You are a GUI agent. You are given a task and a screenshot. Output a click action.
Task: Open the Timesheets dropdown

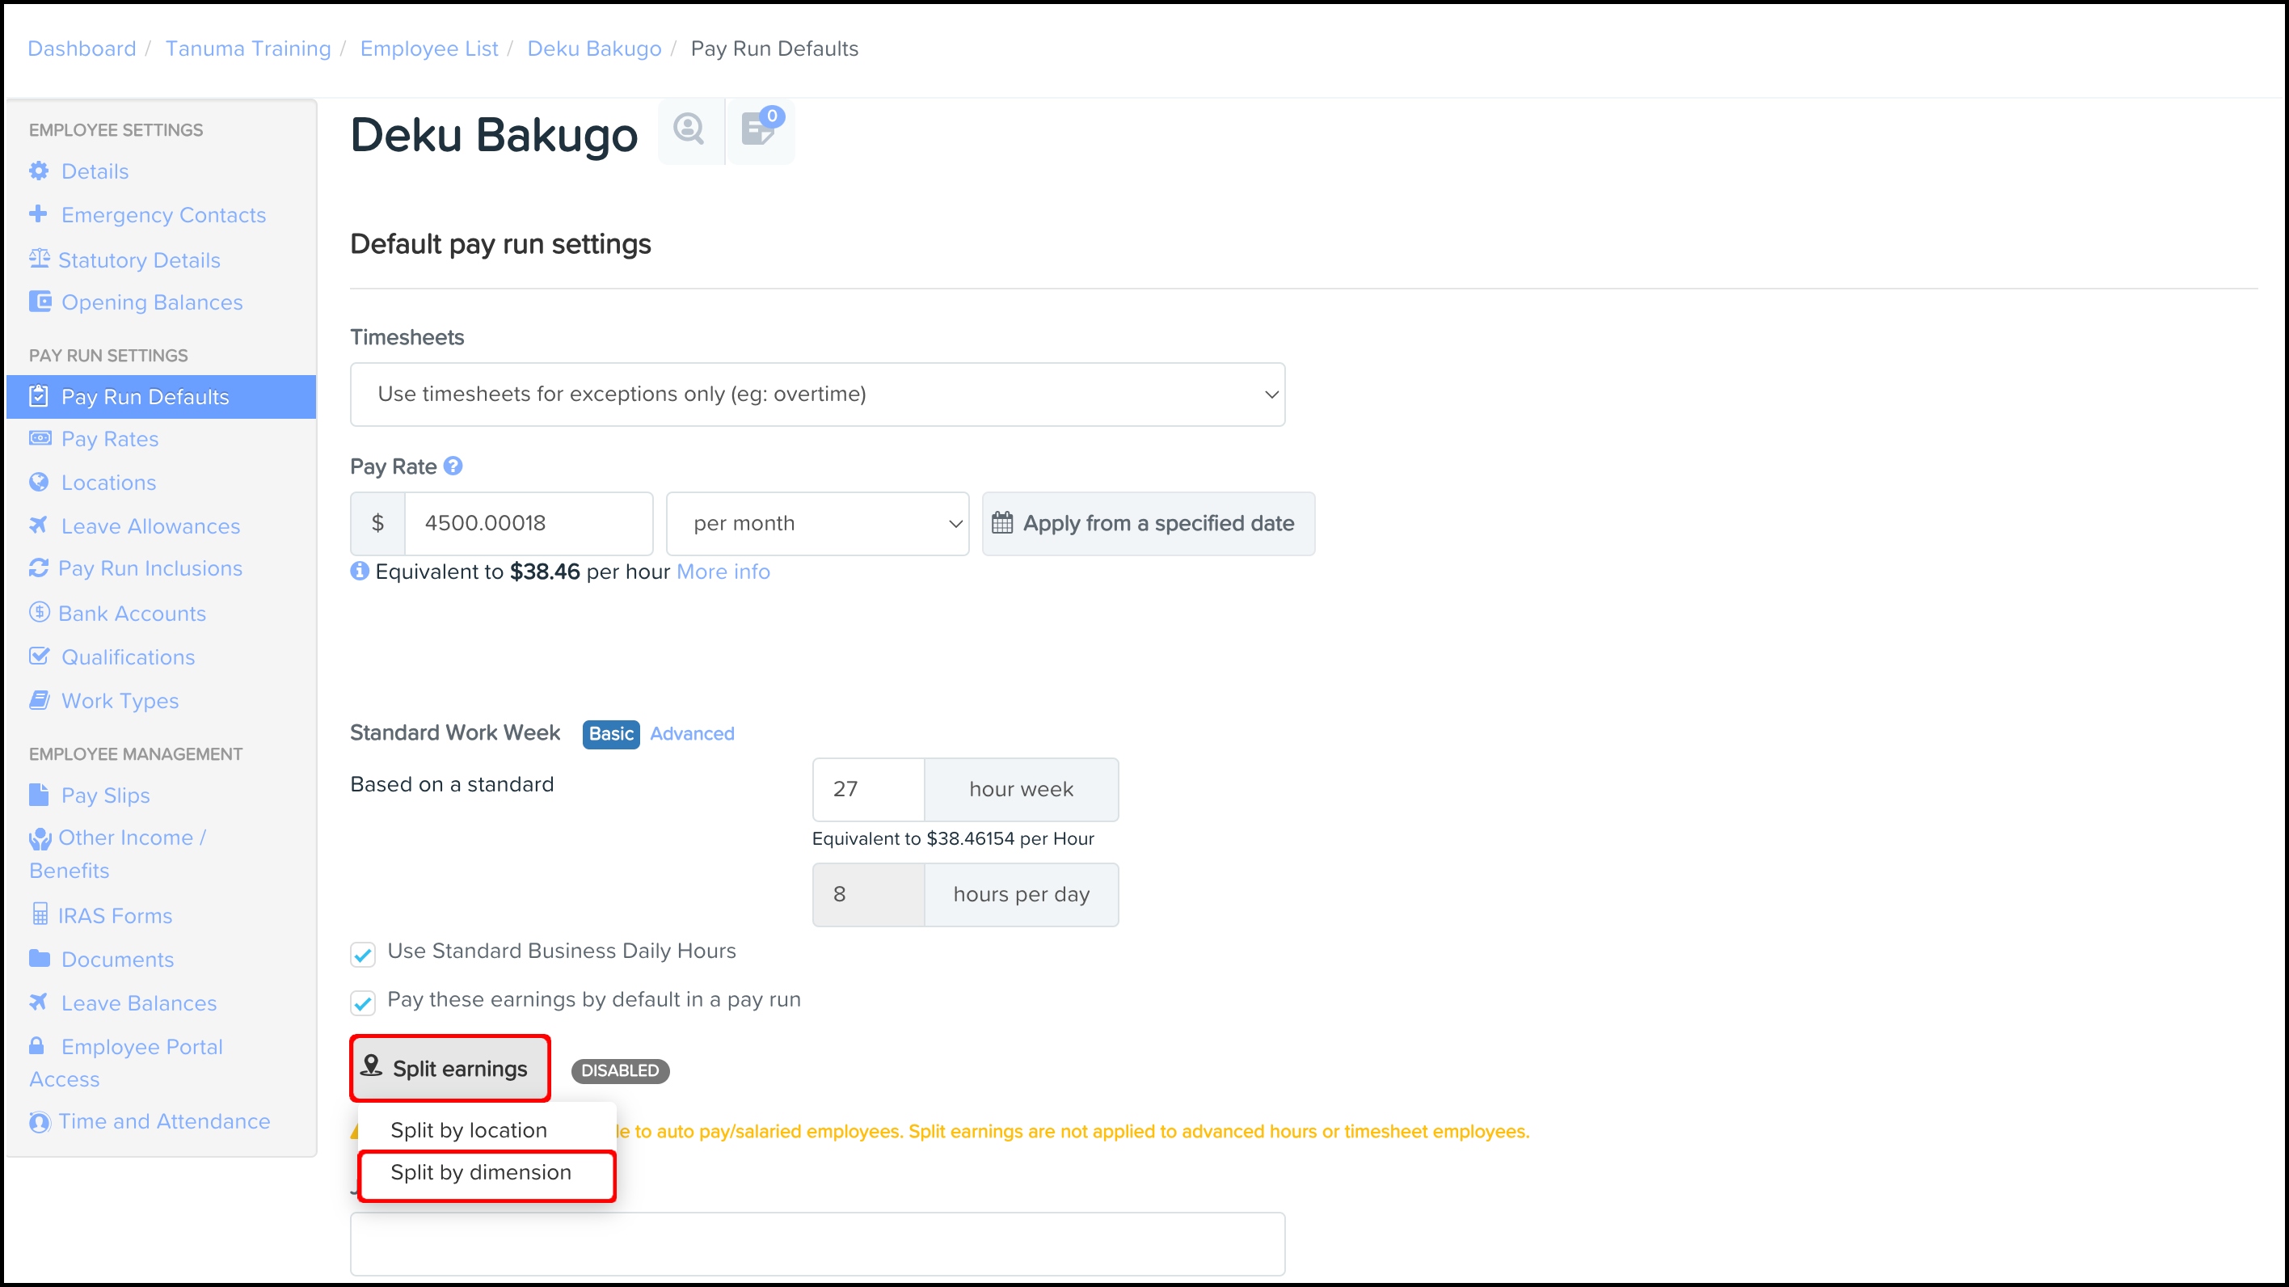pyautogui.click(x=816, y=394)
